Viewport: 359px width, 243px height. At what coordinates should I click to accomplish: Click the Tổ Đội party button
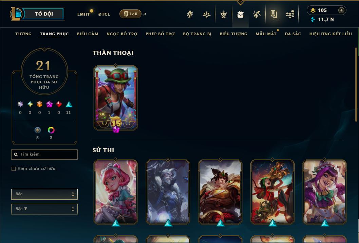(x=43, y=14)
